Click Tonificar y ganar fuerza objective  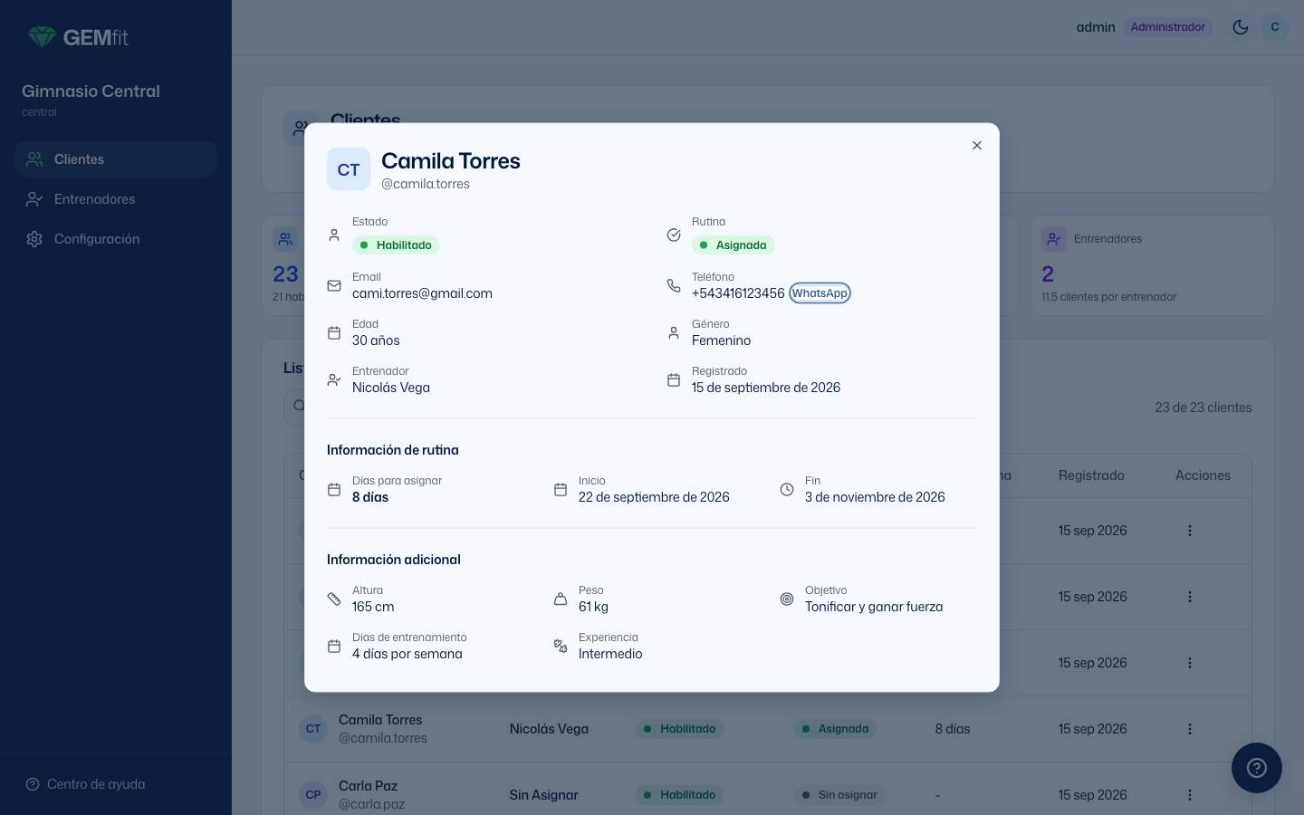[874, 607]
